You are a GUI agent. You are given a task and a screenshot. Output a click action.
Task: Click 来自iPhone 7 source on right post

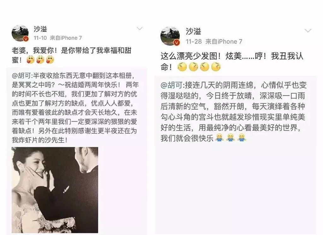click(x=224, y=42)
